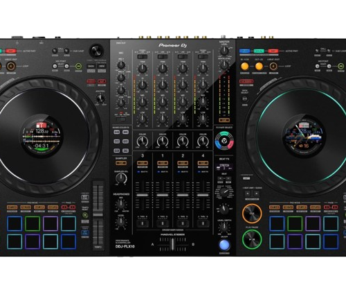This screenshot has width=346, height=292.
Task: Turn the JOG FEEL adjust knob on left deck
Action: pos(100,98)
